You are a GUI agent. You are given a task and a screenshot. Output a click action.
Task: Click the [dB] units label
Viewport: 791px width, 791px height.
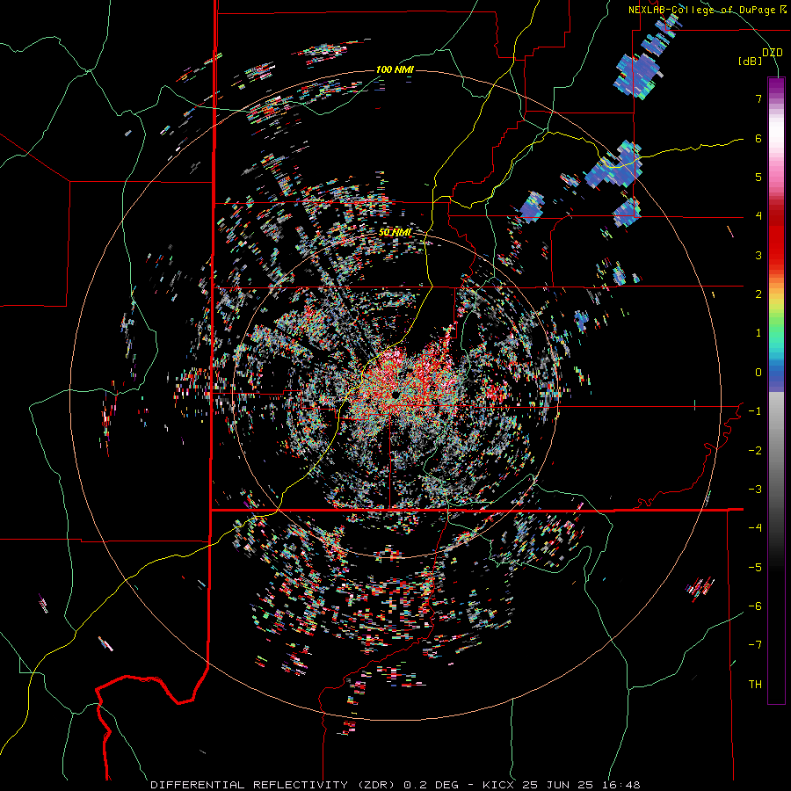pos(751,61)
